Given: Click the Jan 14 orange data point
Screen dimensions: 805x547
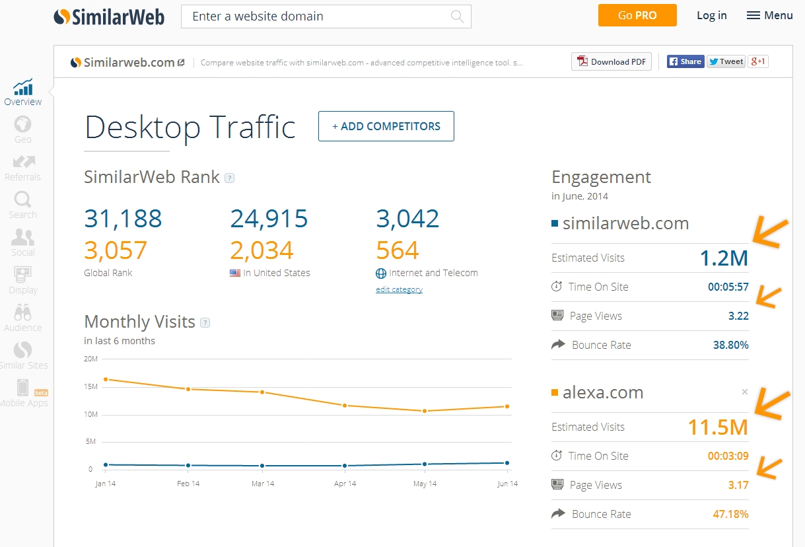Looking at the screenshot, I should coord(106,379).
